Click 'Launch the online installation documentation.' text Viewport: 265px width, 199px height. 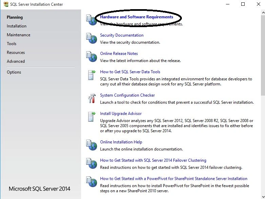pos(141,149)
